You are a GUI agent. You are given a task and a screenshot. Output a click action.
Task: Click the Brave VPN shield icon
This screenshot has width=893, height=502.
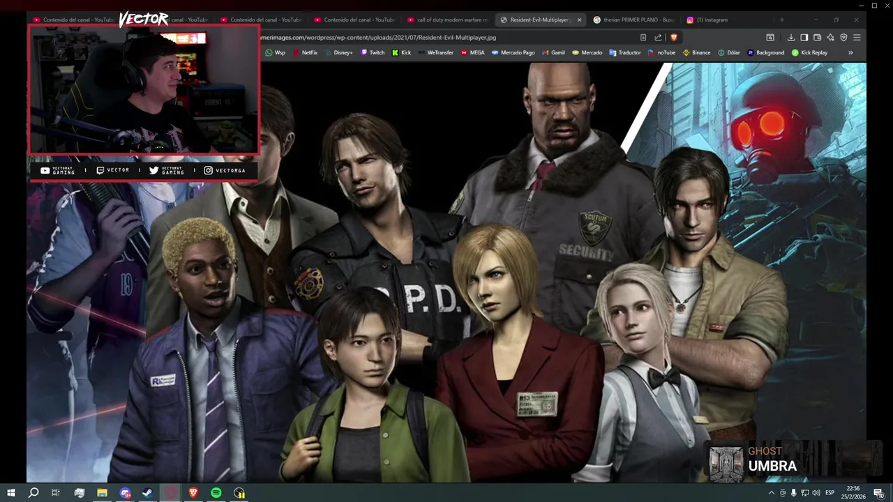pyautogui.click(x=843, y=38)
